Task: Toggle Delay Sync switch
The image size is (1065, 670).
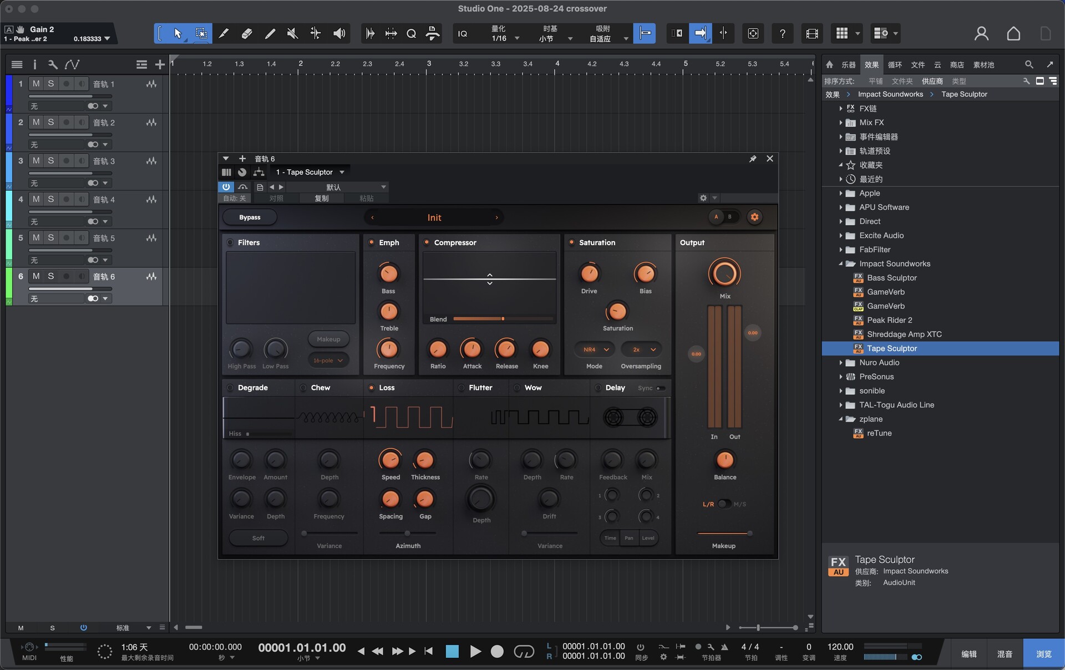Action: [x=661, y=388]
